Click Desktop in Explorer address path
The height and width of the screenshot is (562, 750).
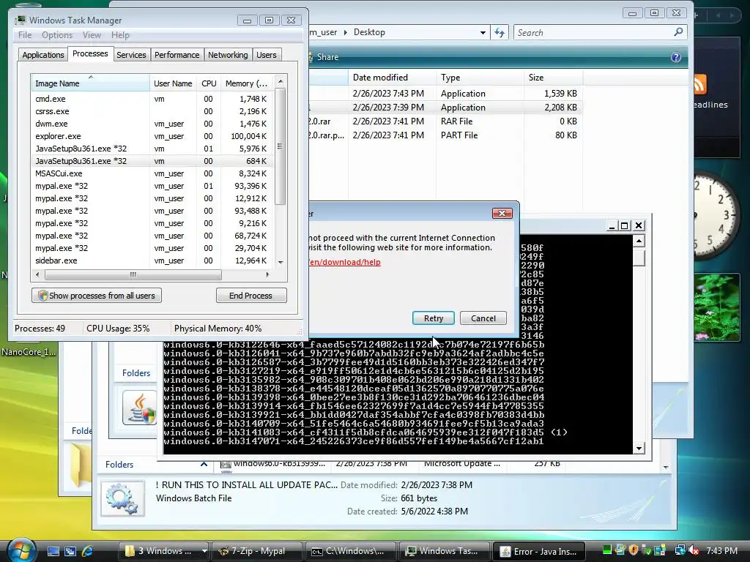click(369, 32)
